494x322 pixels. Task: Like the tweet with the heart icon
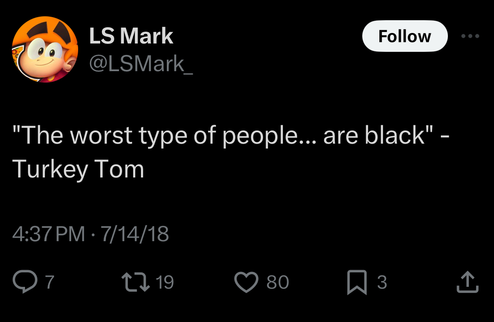pyautogui.click(x=246, y=282)
